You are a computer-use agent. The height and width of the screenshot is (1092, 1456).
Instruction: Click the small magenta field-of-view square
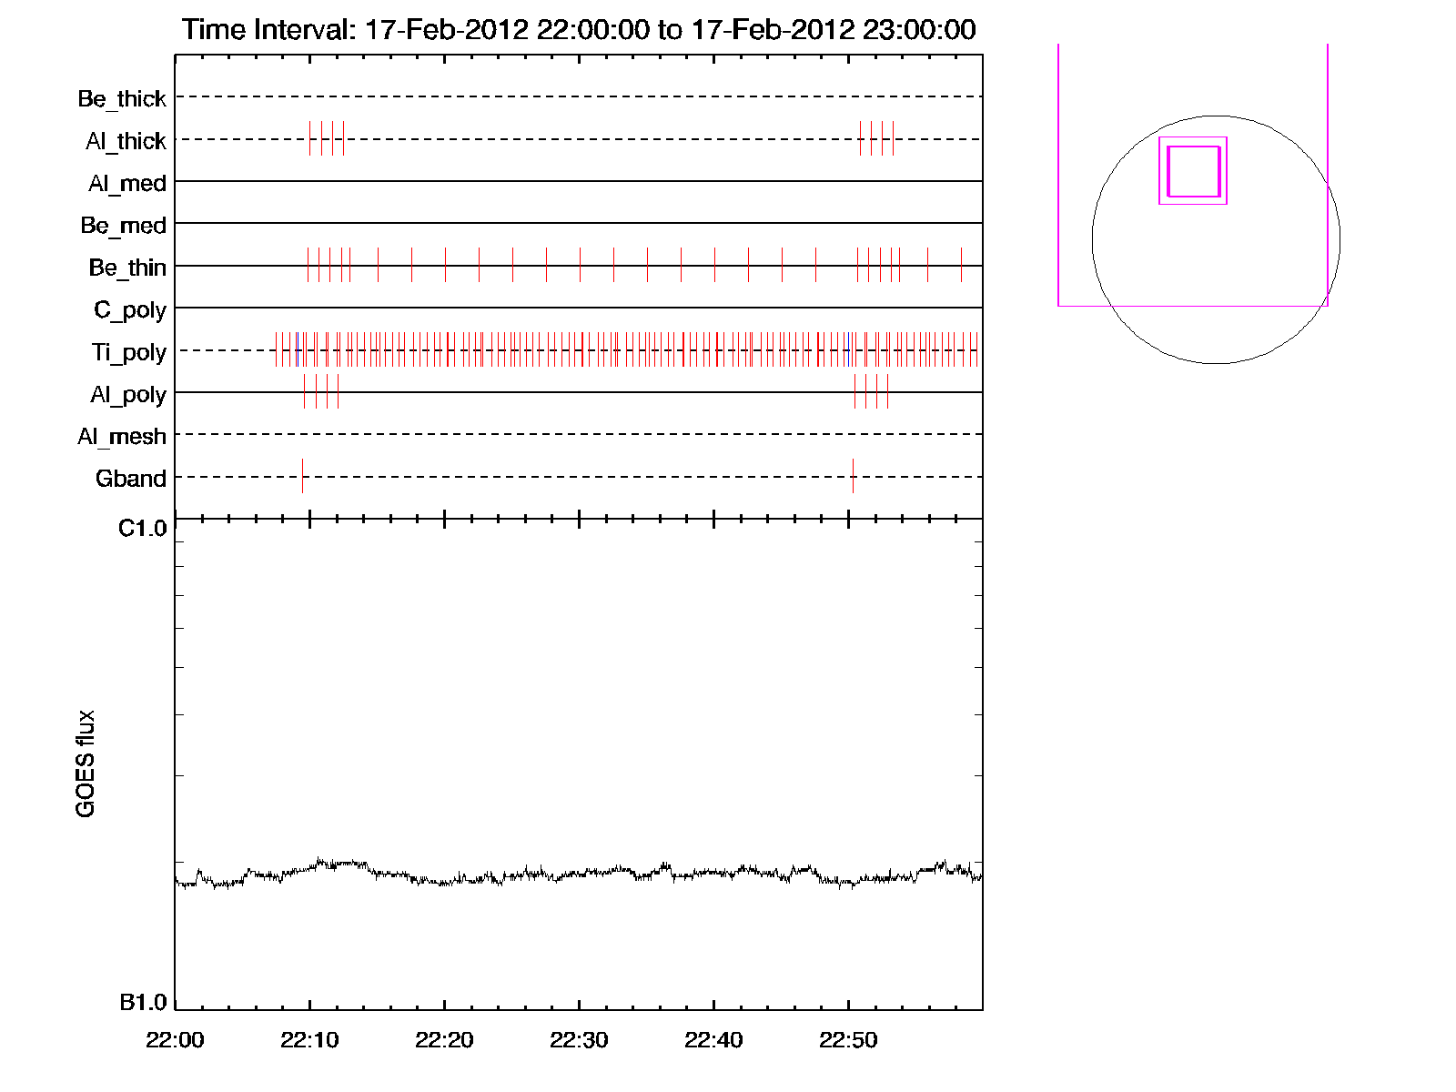click(x=1193, y=171)
